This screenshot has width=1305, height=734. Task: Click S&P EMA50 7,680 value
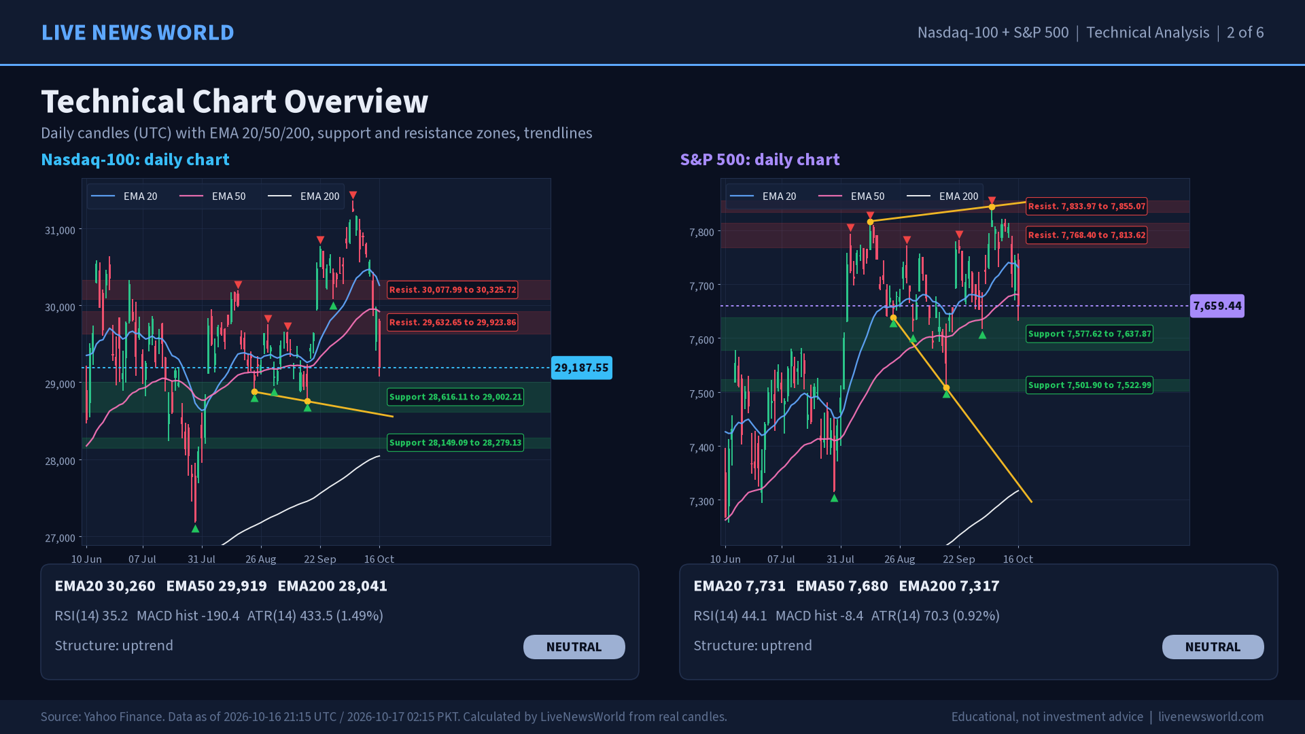[x=842, y=586]
